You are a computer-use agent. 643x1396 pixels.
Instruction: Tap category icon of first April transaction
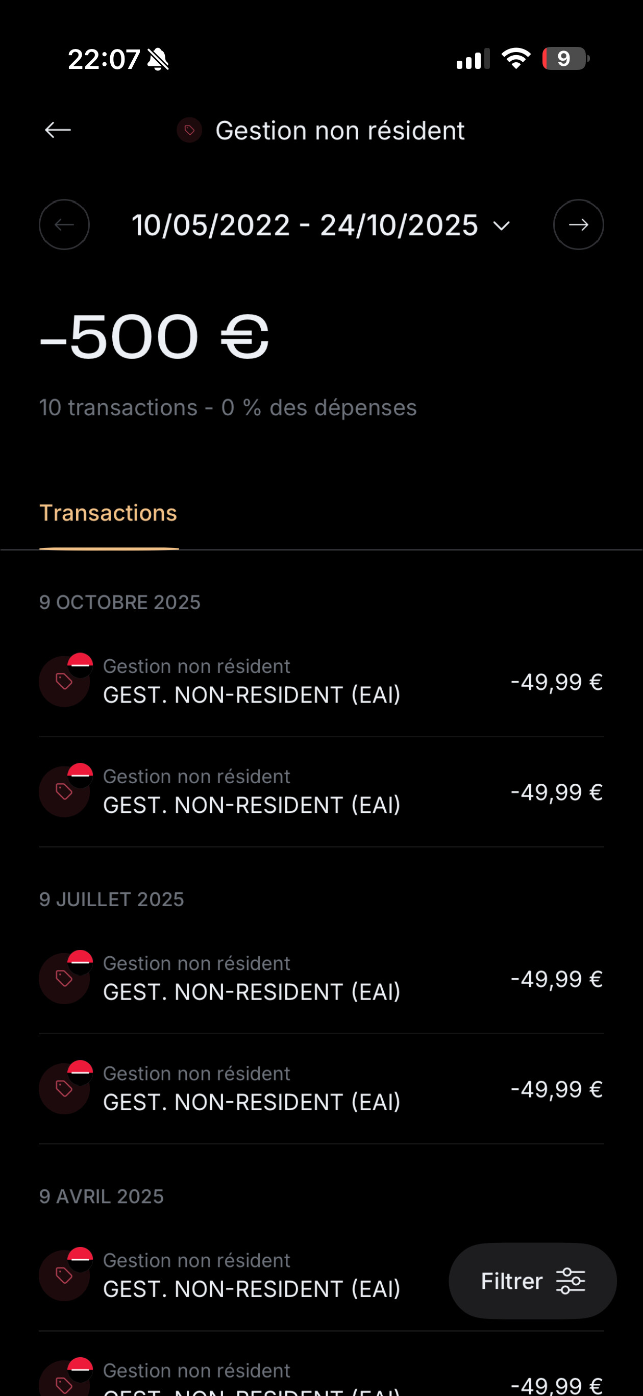(x=64, y=1276)
